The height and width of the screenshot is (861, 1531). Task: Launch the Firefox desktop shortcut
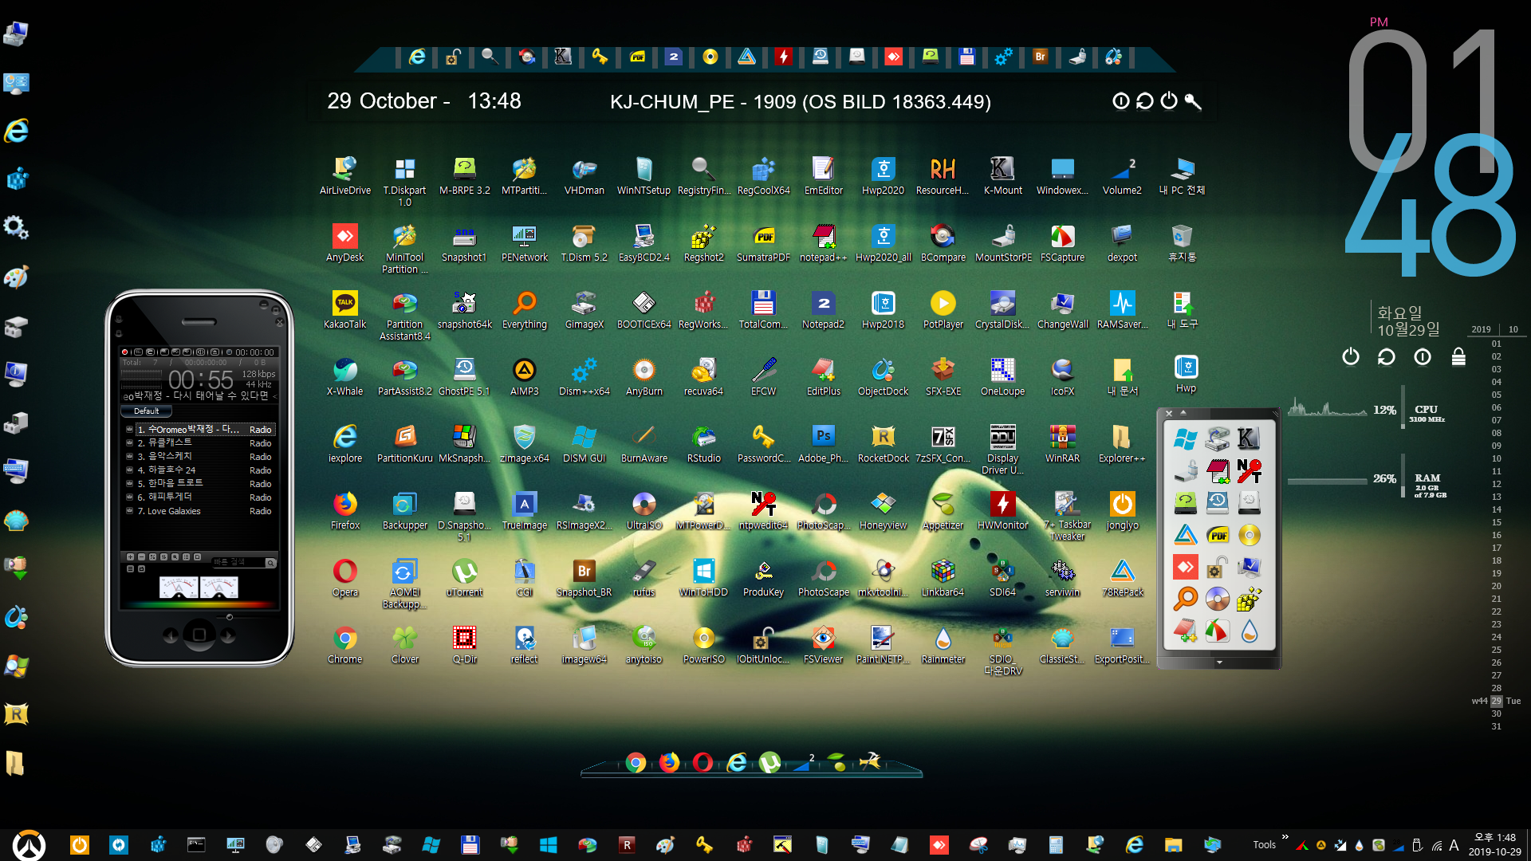pos(344,511)
